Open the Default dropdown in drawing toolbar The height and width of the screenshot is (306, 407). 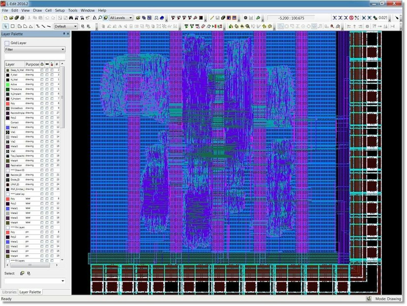75,26
